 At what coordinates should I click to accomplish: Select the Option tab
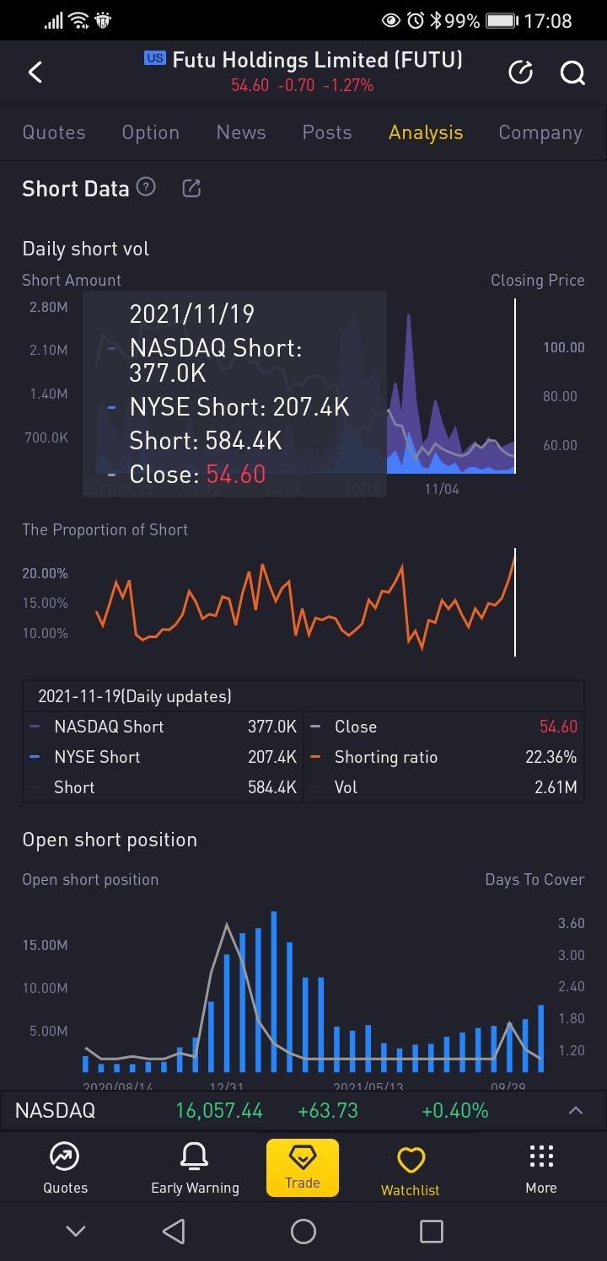[x=151, y=132]
